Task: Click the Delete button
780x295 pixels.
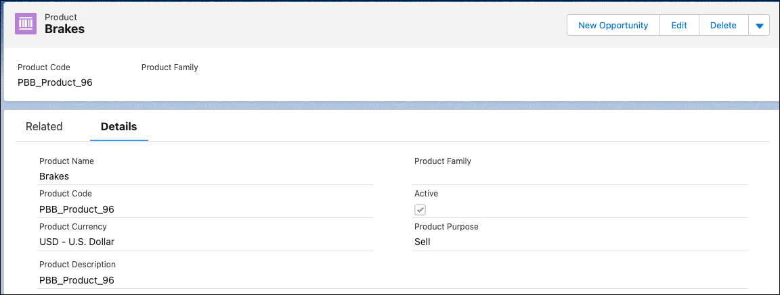Action: 723,25
